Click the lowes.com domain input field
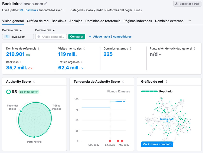The height and width of the screenshot is (153, 203). click(18, 37)
